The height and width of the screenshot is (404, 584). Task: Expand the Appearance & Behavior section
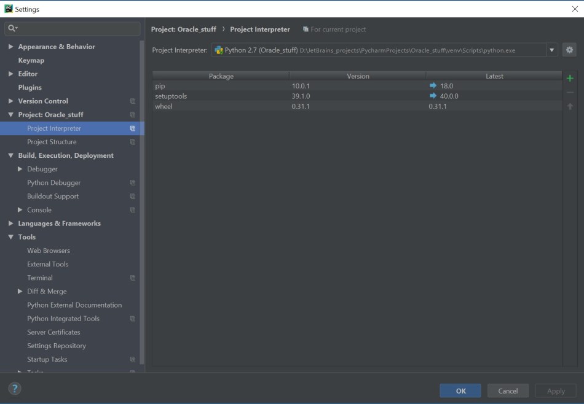(10, 47)
